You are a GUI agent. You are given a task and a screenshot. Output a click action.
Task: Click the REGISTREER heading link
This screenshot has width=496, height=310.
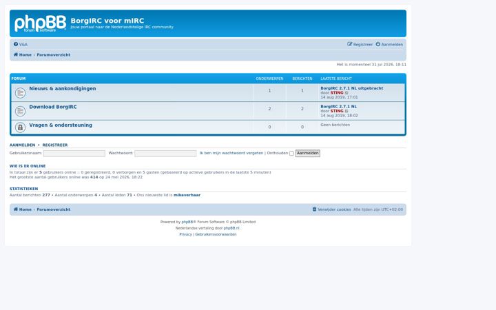pos(55,145)
